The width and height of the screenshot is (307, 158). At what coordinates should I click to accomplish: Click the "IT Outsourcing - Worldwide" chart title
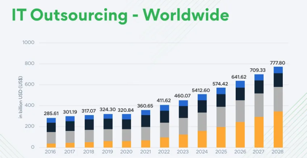pos(120,16)
